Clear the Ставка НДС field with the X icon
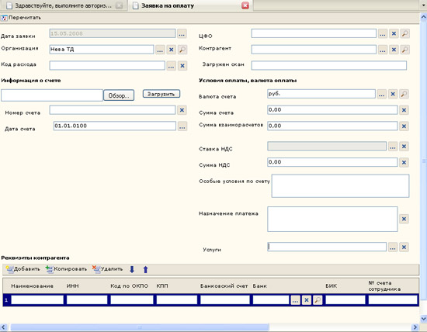Viewport: 427px width, 332px height. [x=404, y=147]
